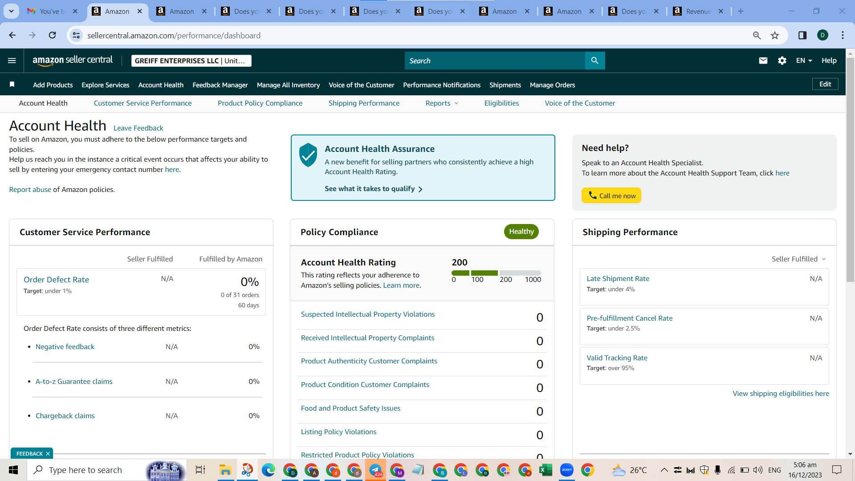Open Manage Orders in navigation bar
855x481 pixels.
coord(552,85)
